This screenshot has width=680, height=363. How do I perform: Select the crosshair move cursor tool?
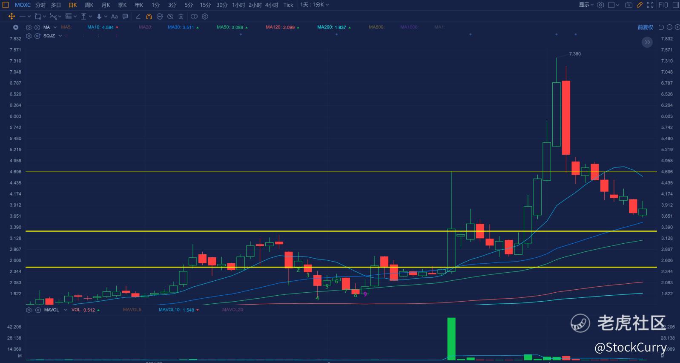[x=11, y=17]
